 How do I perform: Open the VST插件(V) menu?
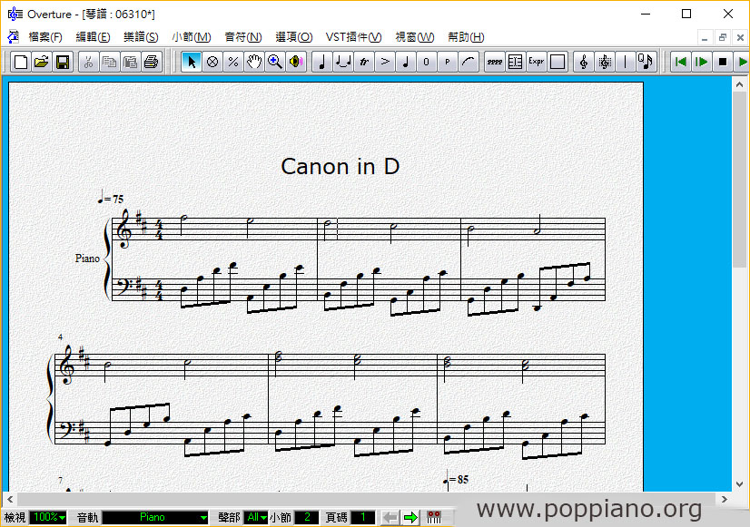pyautogui.click(x=353, y=37)
